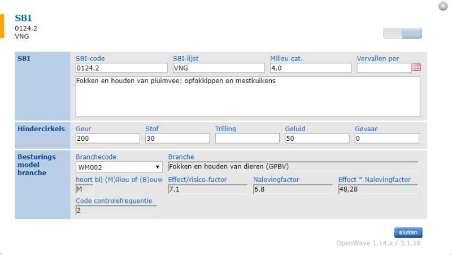Select the Gevaar field showing 0

tap(386, 139)
